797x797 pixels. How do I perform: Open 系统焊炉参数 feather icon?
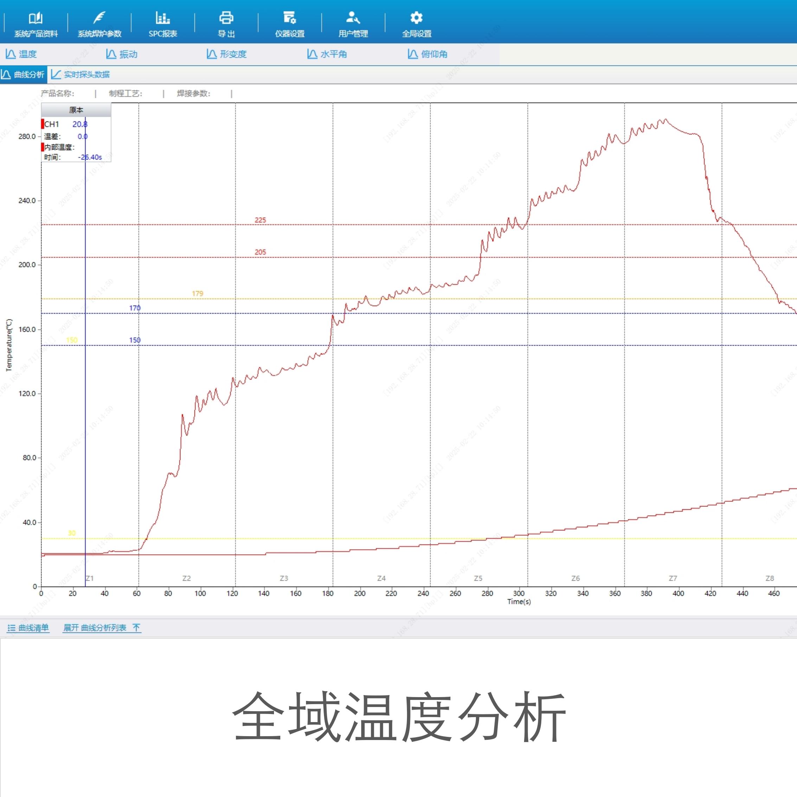click(x=100, y=18)
